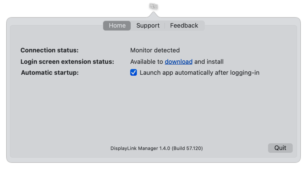The image size is (307, 169).
Task: Quit DisplayLink Manager with the Quit button
Action: (x=280, y=148)
